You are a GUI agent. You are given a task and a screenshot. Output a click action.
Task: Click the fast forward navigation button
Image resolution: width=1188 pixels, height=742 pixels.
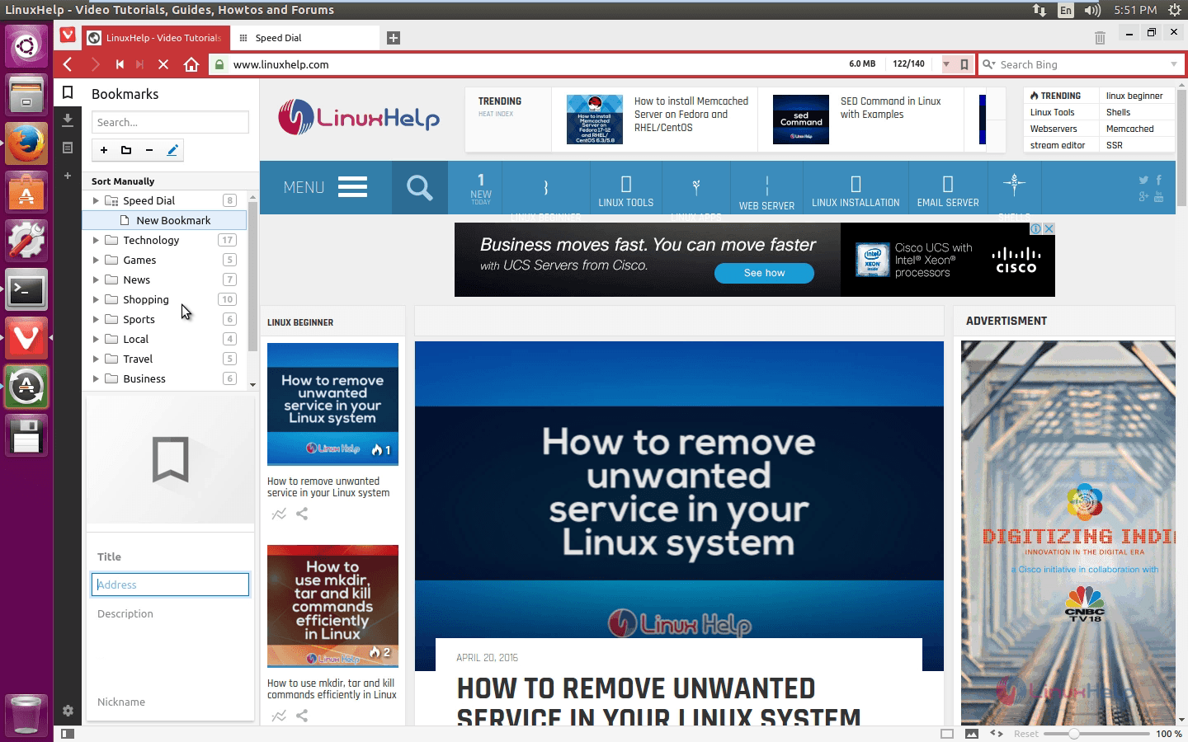pos(140,64)
